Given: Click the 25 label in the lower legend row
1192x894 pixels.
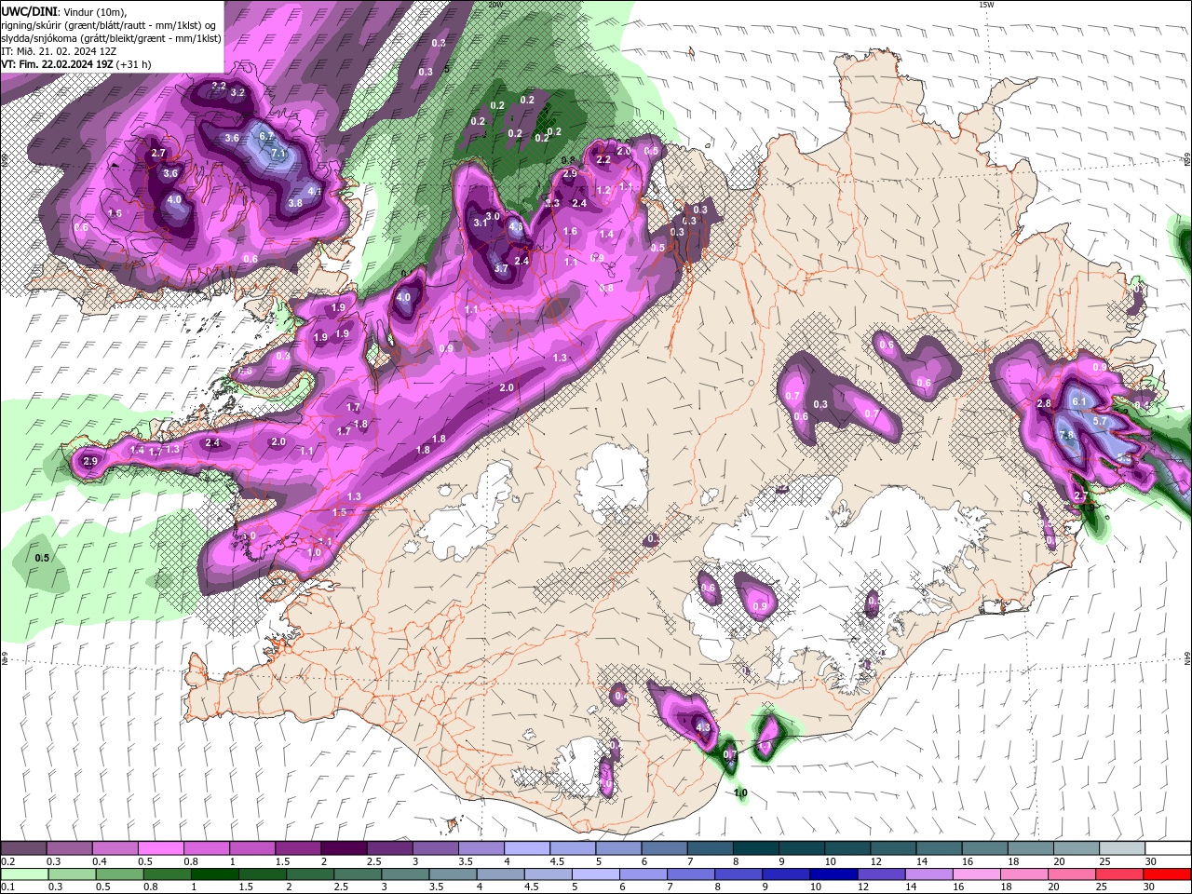Looking at the screenshot, I should coord(1102,887).
